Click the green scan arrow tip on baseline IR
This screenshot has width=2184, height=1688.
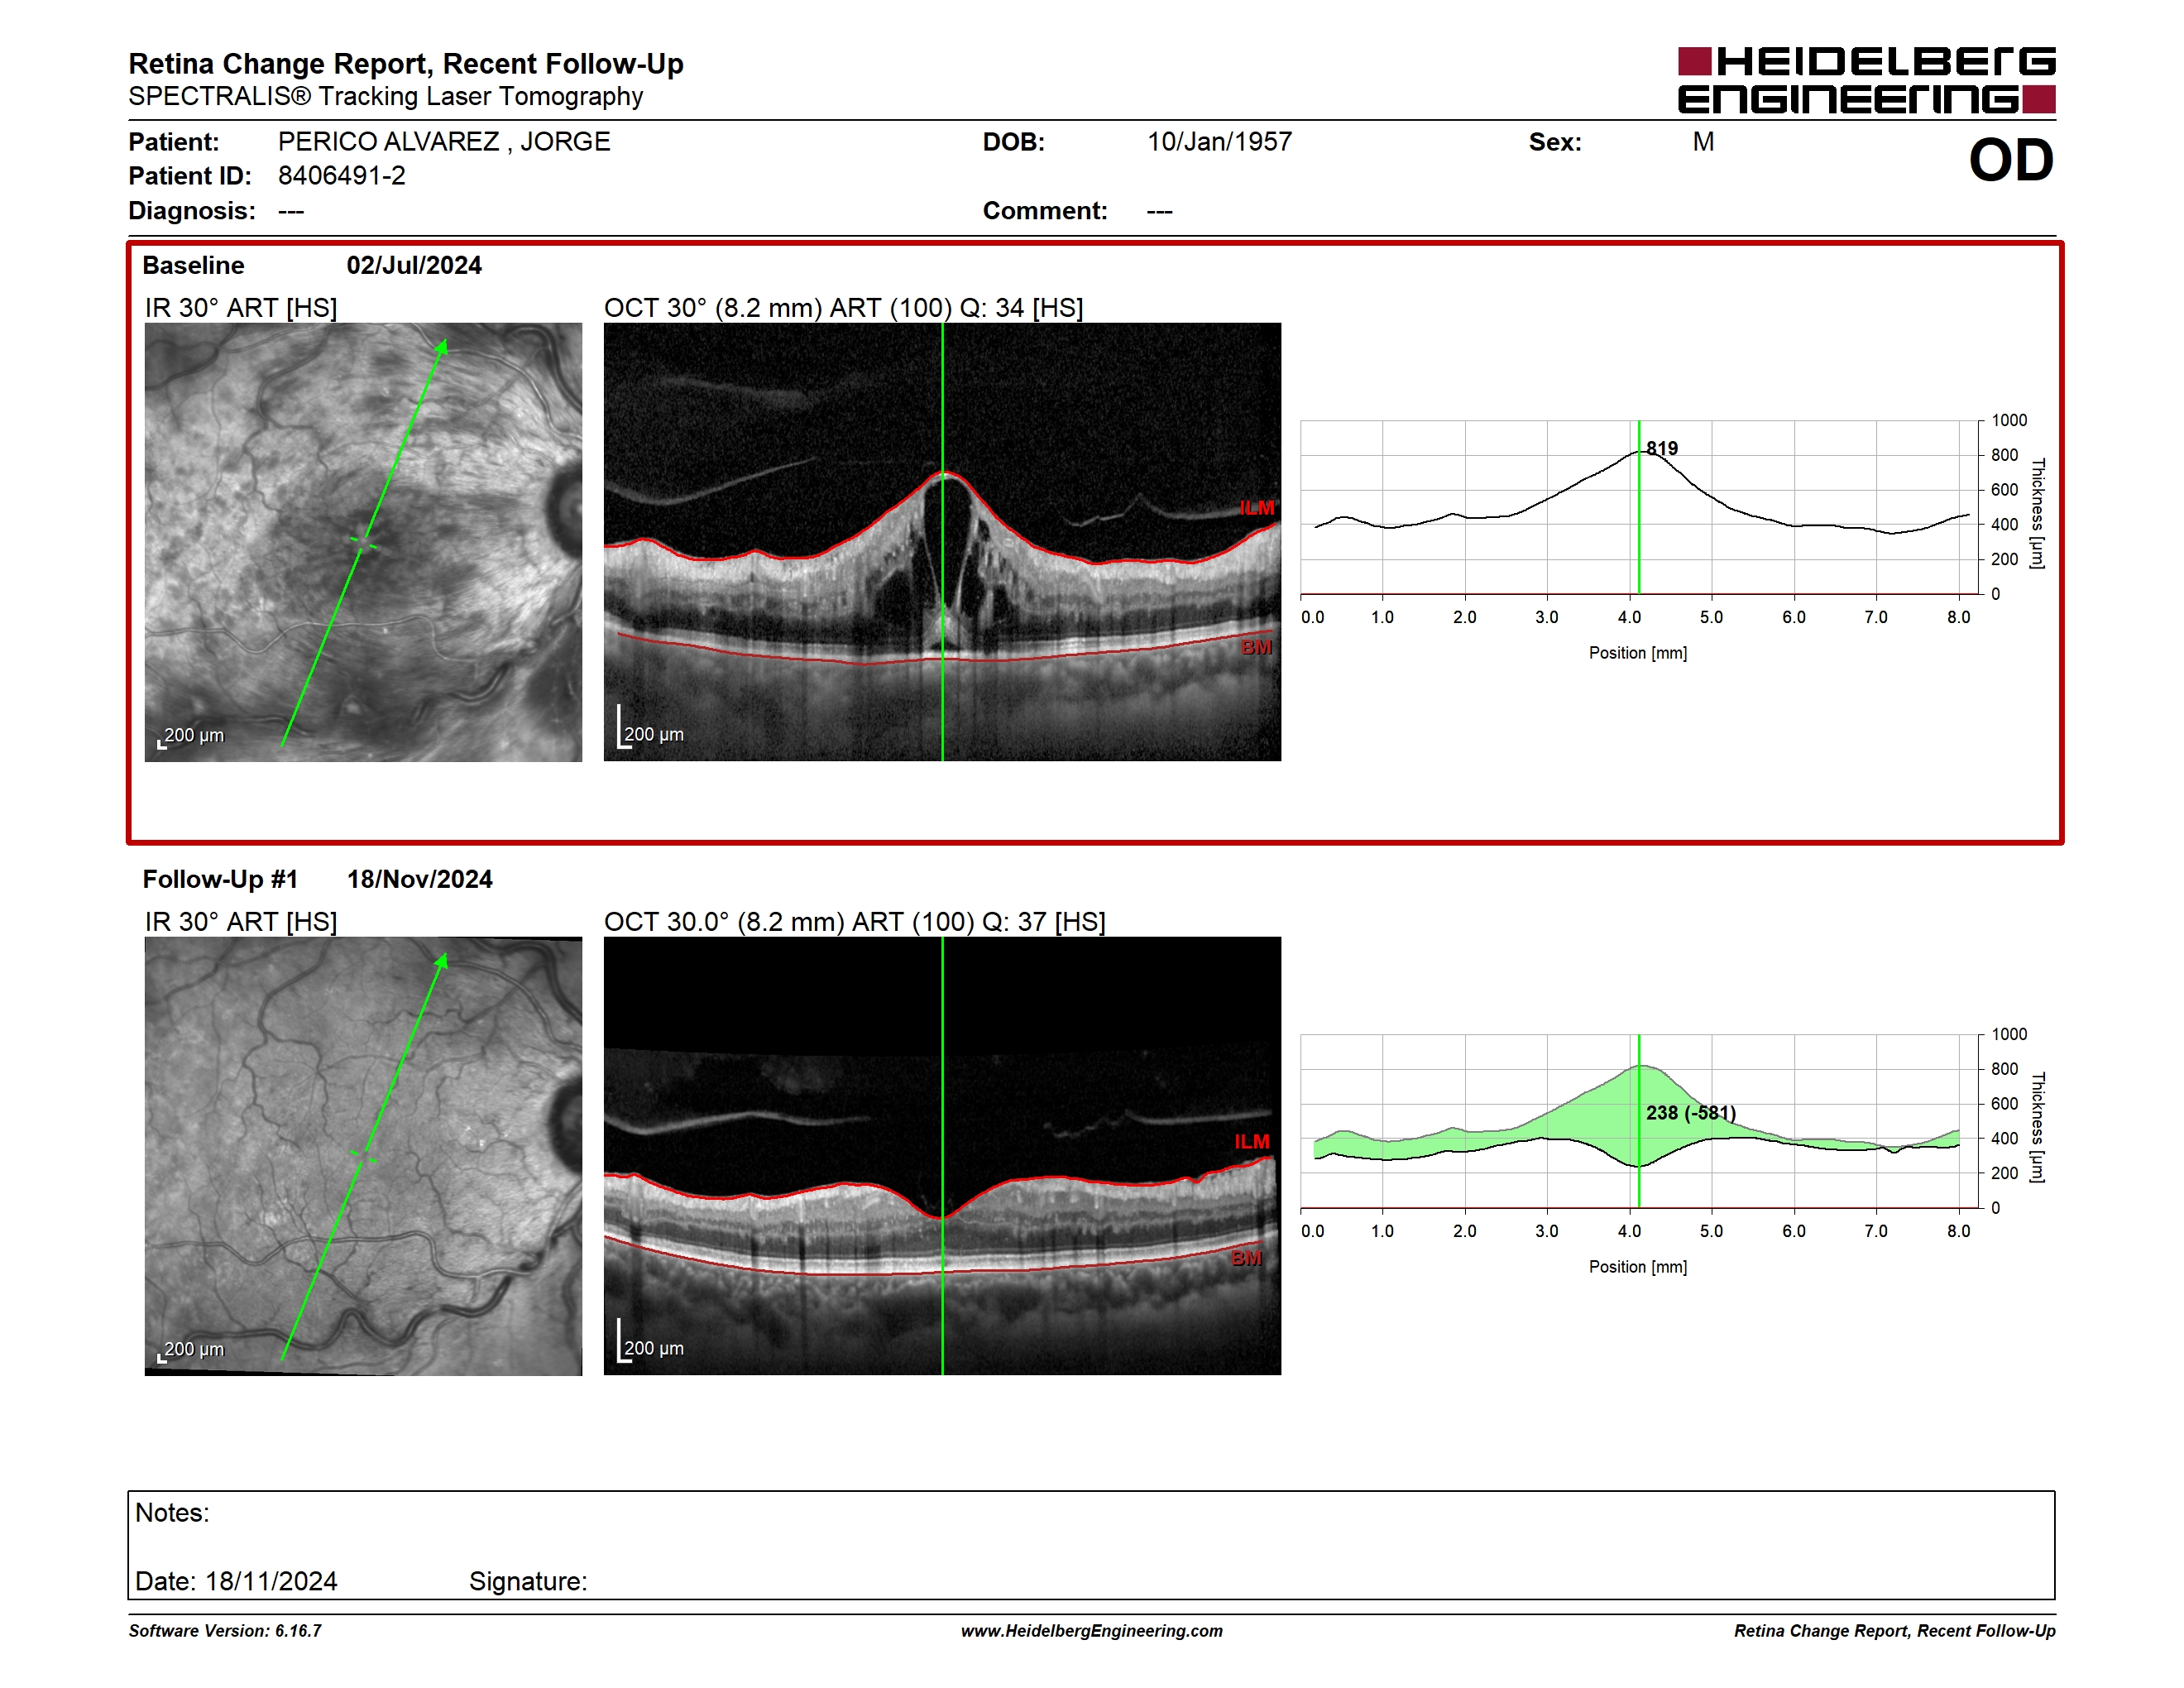[441, 346]
